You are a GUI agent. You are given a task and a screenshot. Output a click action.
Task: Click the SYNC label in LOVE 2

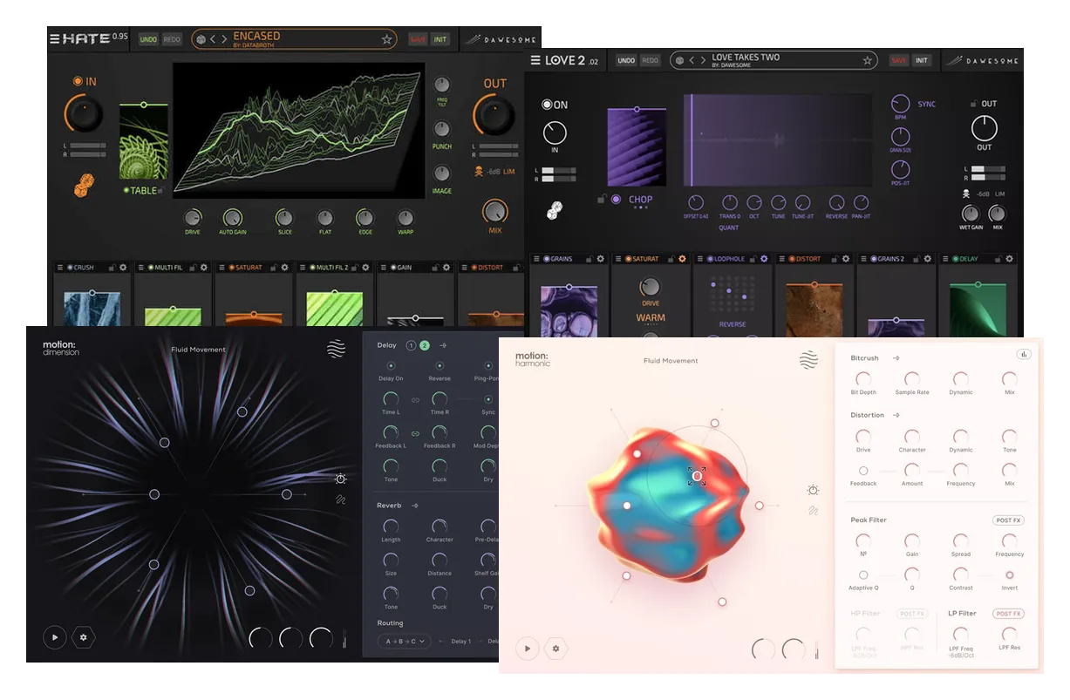point(926,104)
